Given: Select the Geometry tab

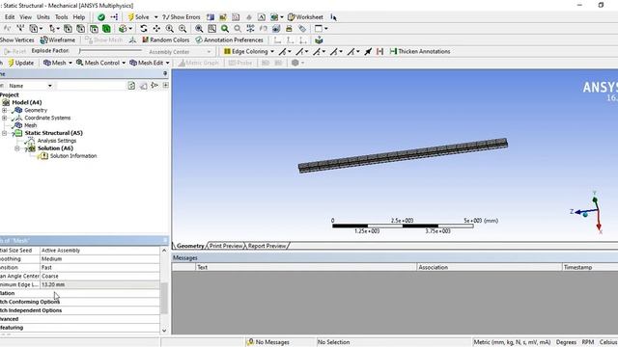Looking at the screenshot, I should tap(189, 246).
